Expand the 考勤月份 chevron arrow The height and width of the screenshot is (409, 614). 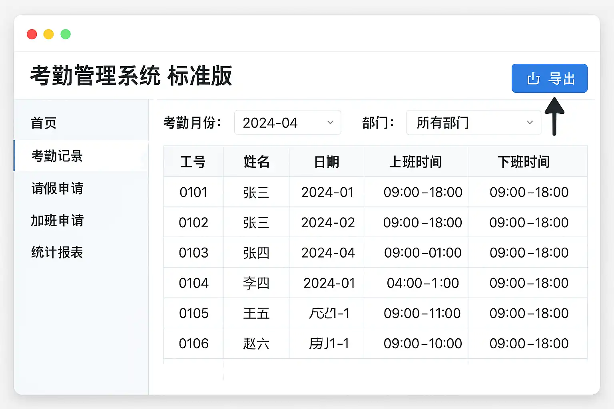tap(330, 123)
